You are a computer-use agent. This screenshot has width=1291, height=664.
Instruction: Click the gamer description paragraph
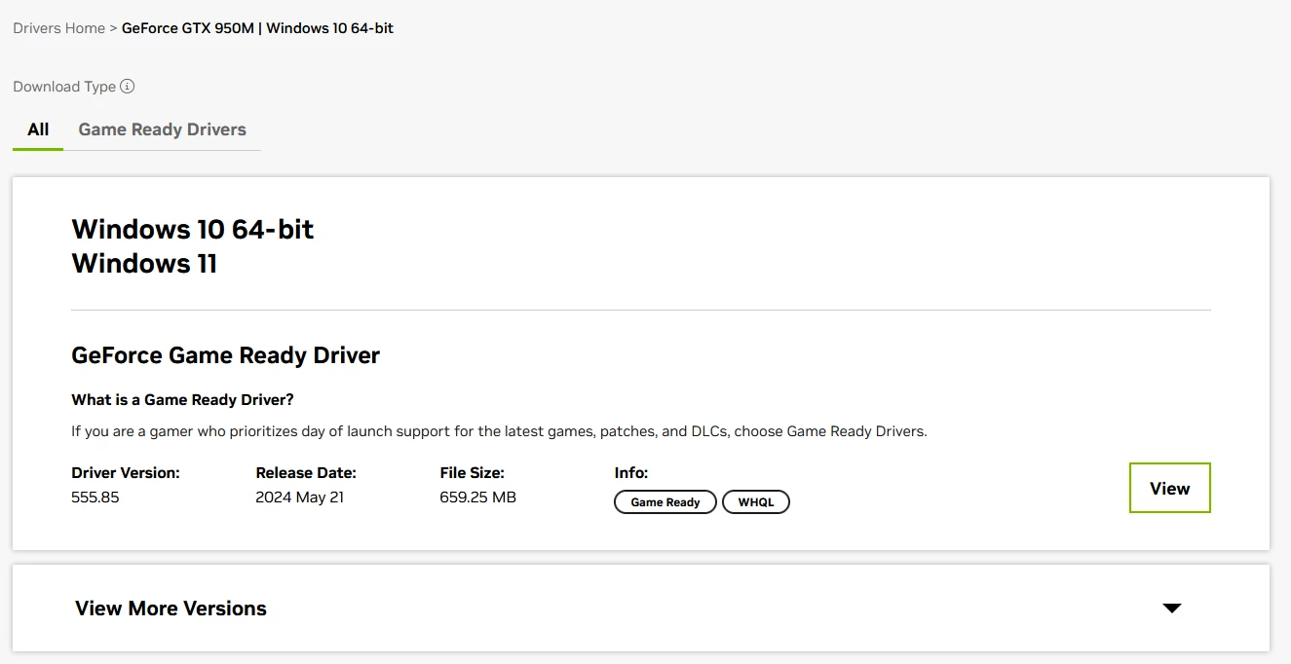[x=499, y=431]
